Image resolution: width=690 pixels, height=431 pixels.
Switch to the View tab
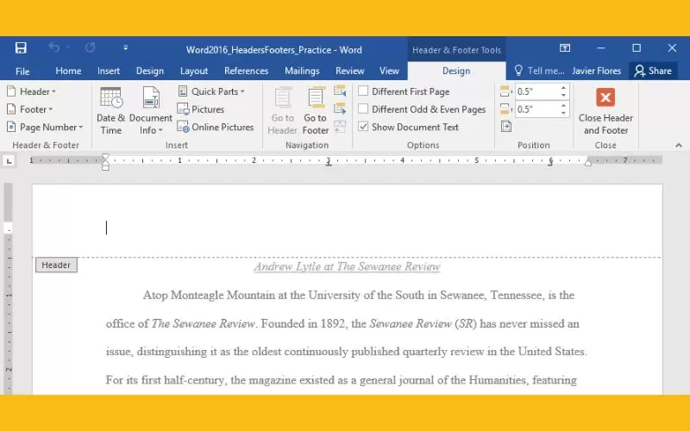(389, 71)
